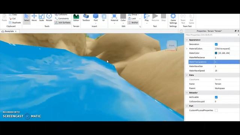The width and height of the screenshot is (240, 135).
Task: Open Play dropdown arrow
Action: pos(147,23)
